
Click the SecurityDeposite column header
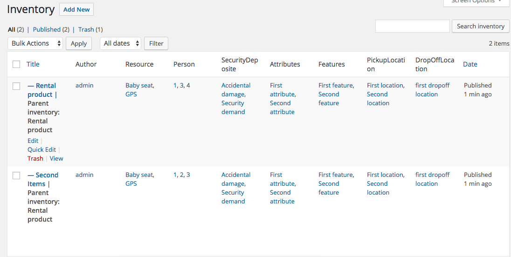coord(240,64)
